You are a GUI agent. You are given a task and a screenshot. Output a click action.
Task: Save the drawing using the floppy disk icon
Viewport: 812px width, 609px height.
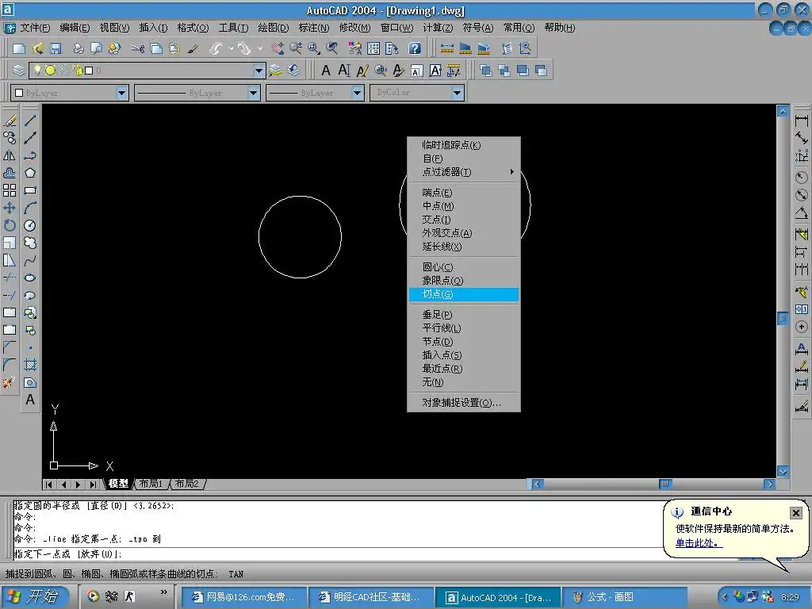tap(56, 48)
